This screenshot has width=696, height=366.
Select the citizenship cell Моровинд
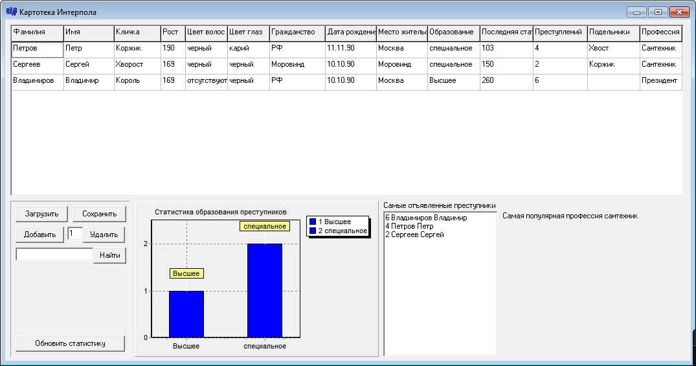[x=297, y=65]
